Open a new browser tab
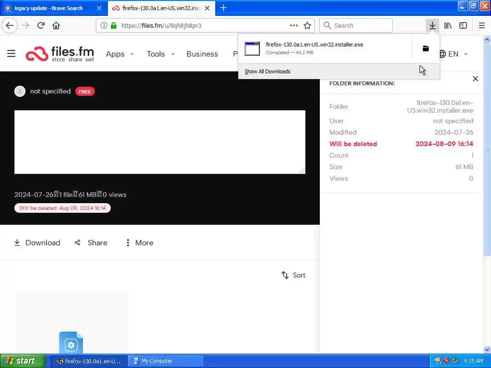 tap(223, 8)
